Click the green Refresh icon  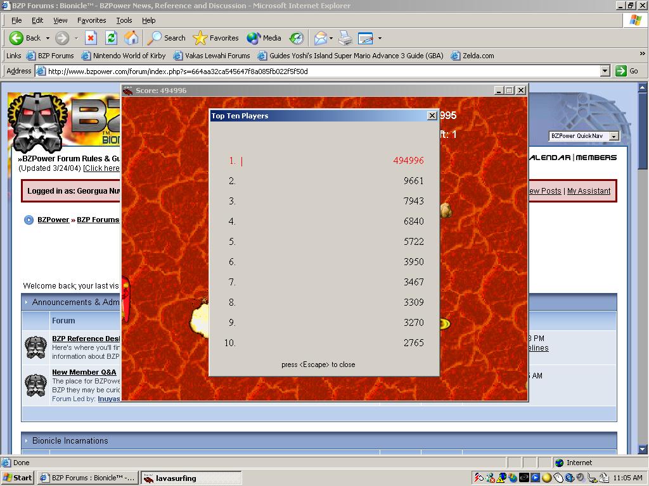[111, 38]
